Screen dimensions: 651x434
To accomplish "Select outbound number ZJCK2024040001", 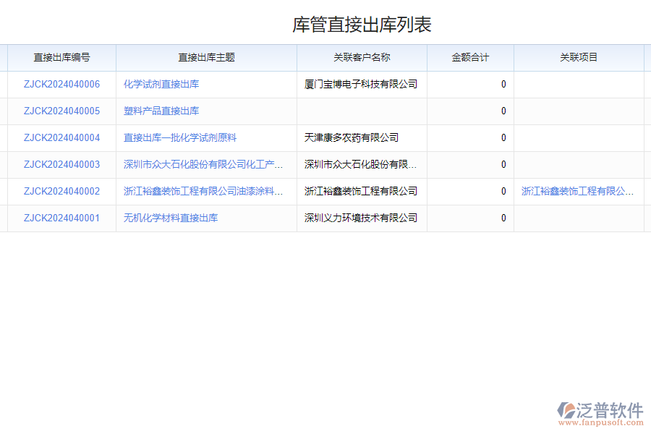I will [61, 218].
